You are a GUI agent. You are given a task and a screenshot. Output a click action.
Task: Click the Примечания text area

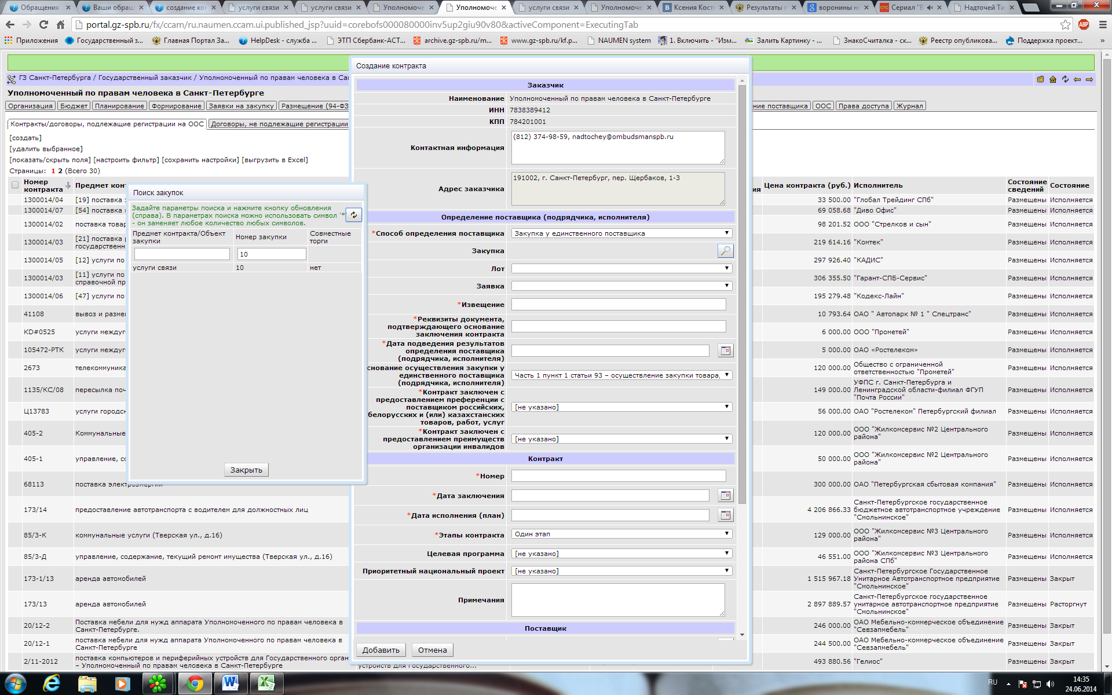coord(618,599)
